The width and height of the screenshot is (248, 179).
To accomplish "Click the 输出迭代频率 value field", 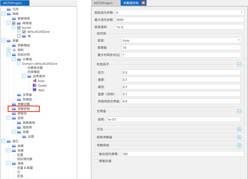I will pos(183,154).
